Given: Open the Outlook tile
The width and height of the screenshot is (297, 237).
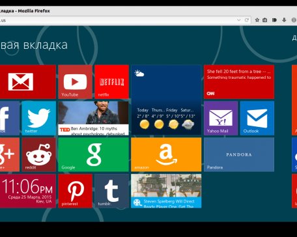Looking at the screenshot, I should [x=257, y=118].
